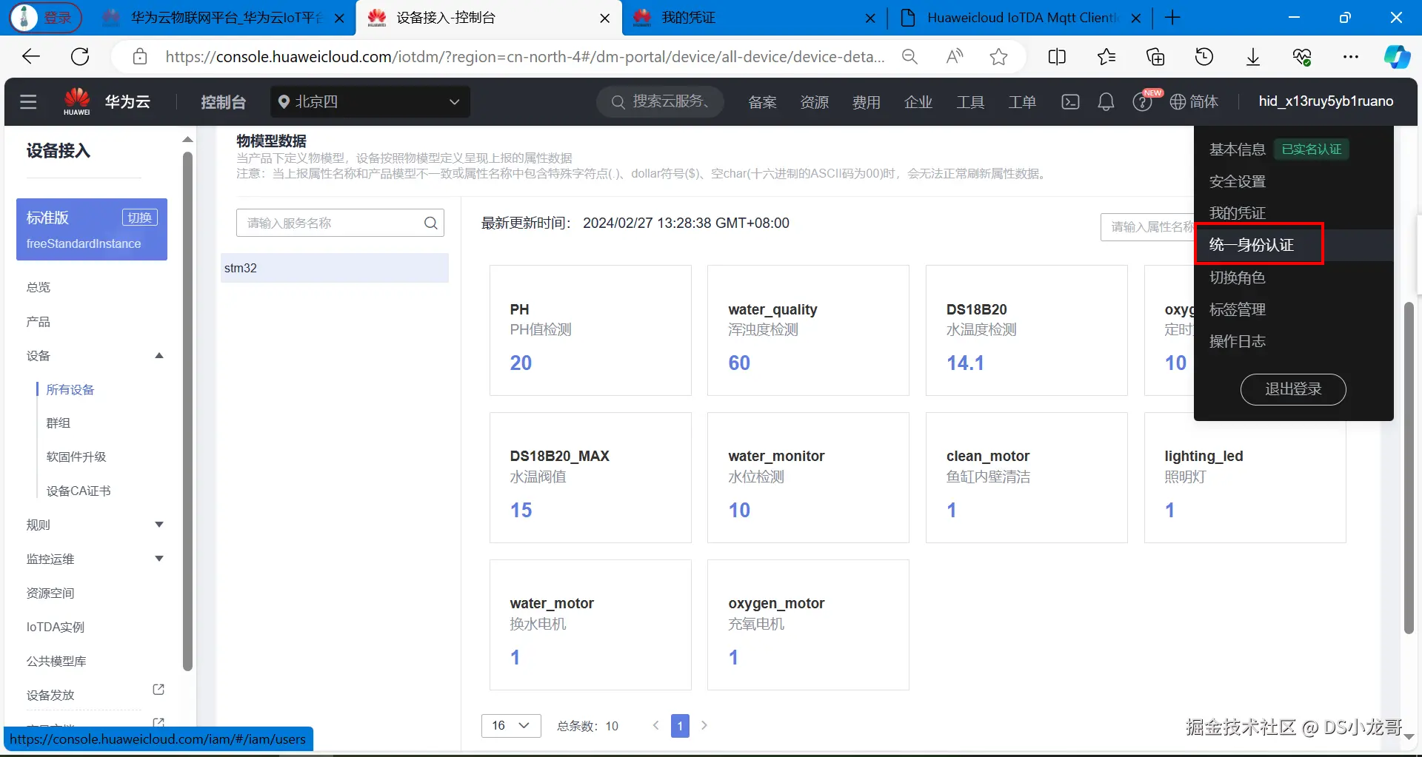Select 切换角色 in the account menu
This screenshot has height=757, width=1422.
tap(1237, 277)
